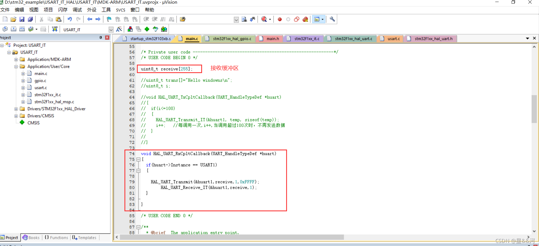The width and height of the screenshot is (539, 246).
Task: Undo the last edit with the undo arrow
Action: (70, 19)
